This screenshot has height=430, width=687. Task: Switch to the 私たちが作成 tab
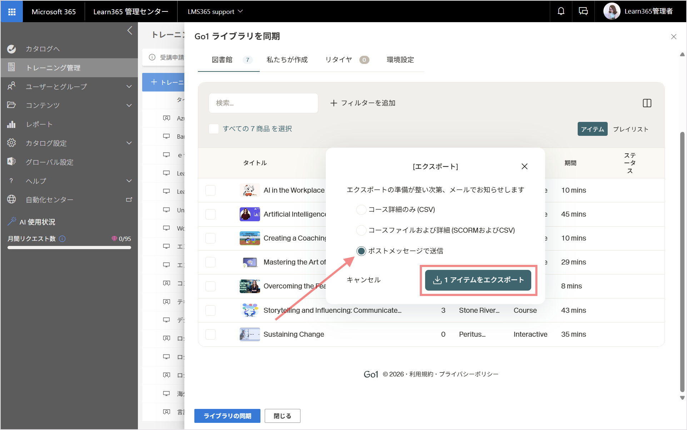point(287,60)
